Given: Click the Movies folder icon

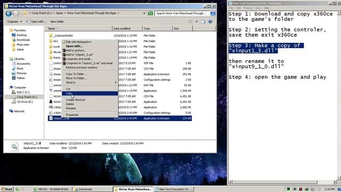Looking at the screenshot, I should click(51, 52).
